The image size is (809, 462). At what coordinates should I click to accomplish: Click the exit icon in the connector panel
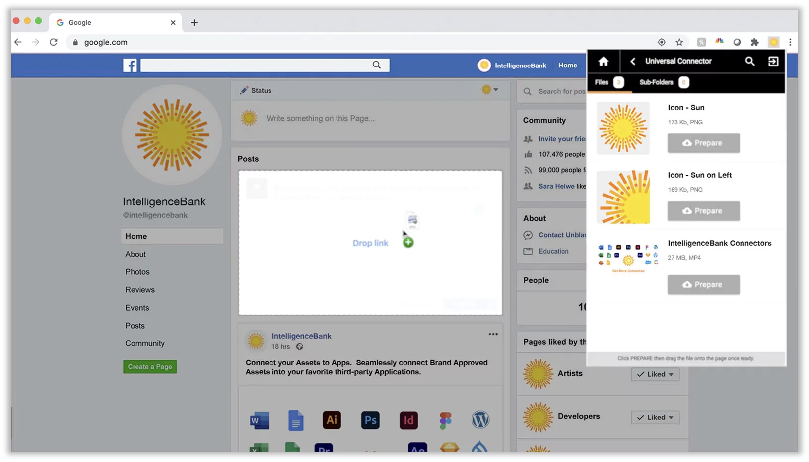[x=773, y=61]
